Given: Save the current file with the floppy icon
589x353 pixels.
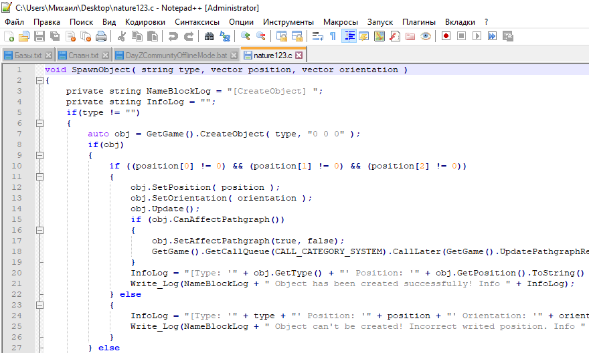Looking at the screenshot, I should coord(39,36).
